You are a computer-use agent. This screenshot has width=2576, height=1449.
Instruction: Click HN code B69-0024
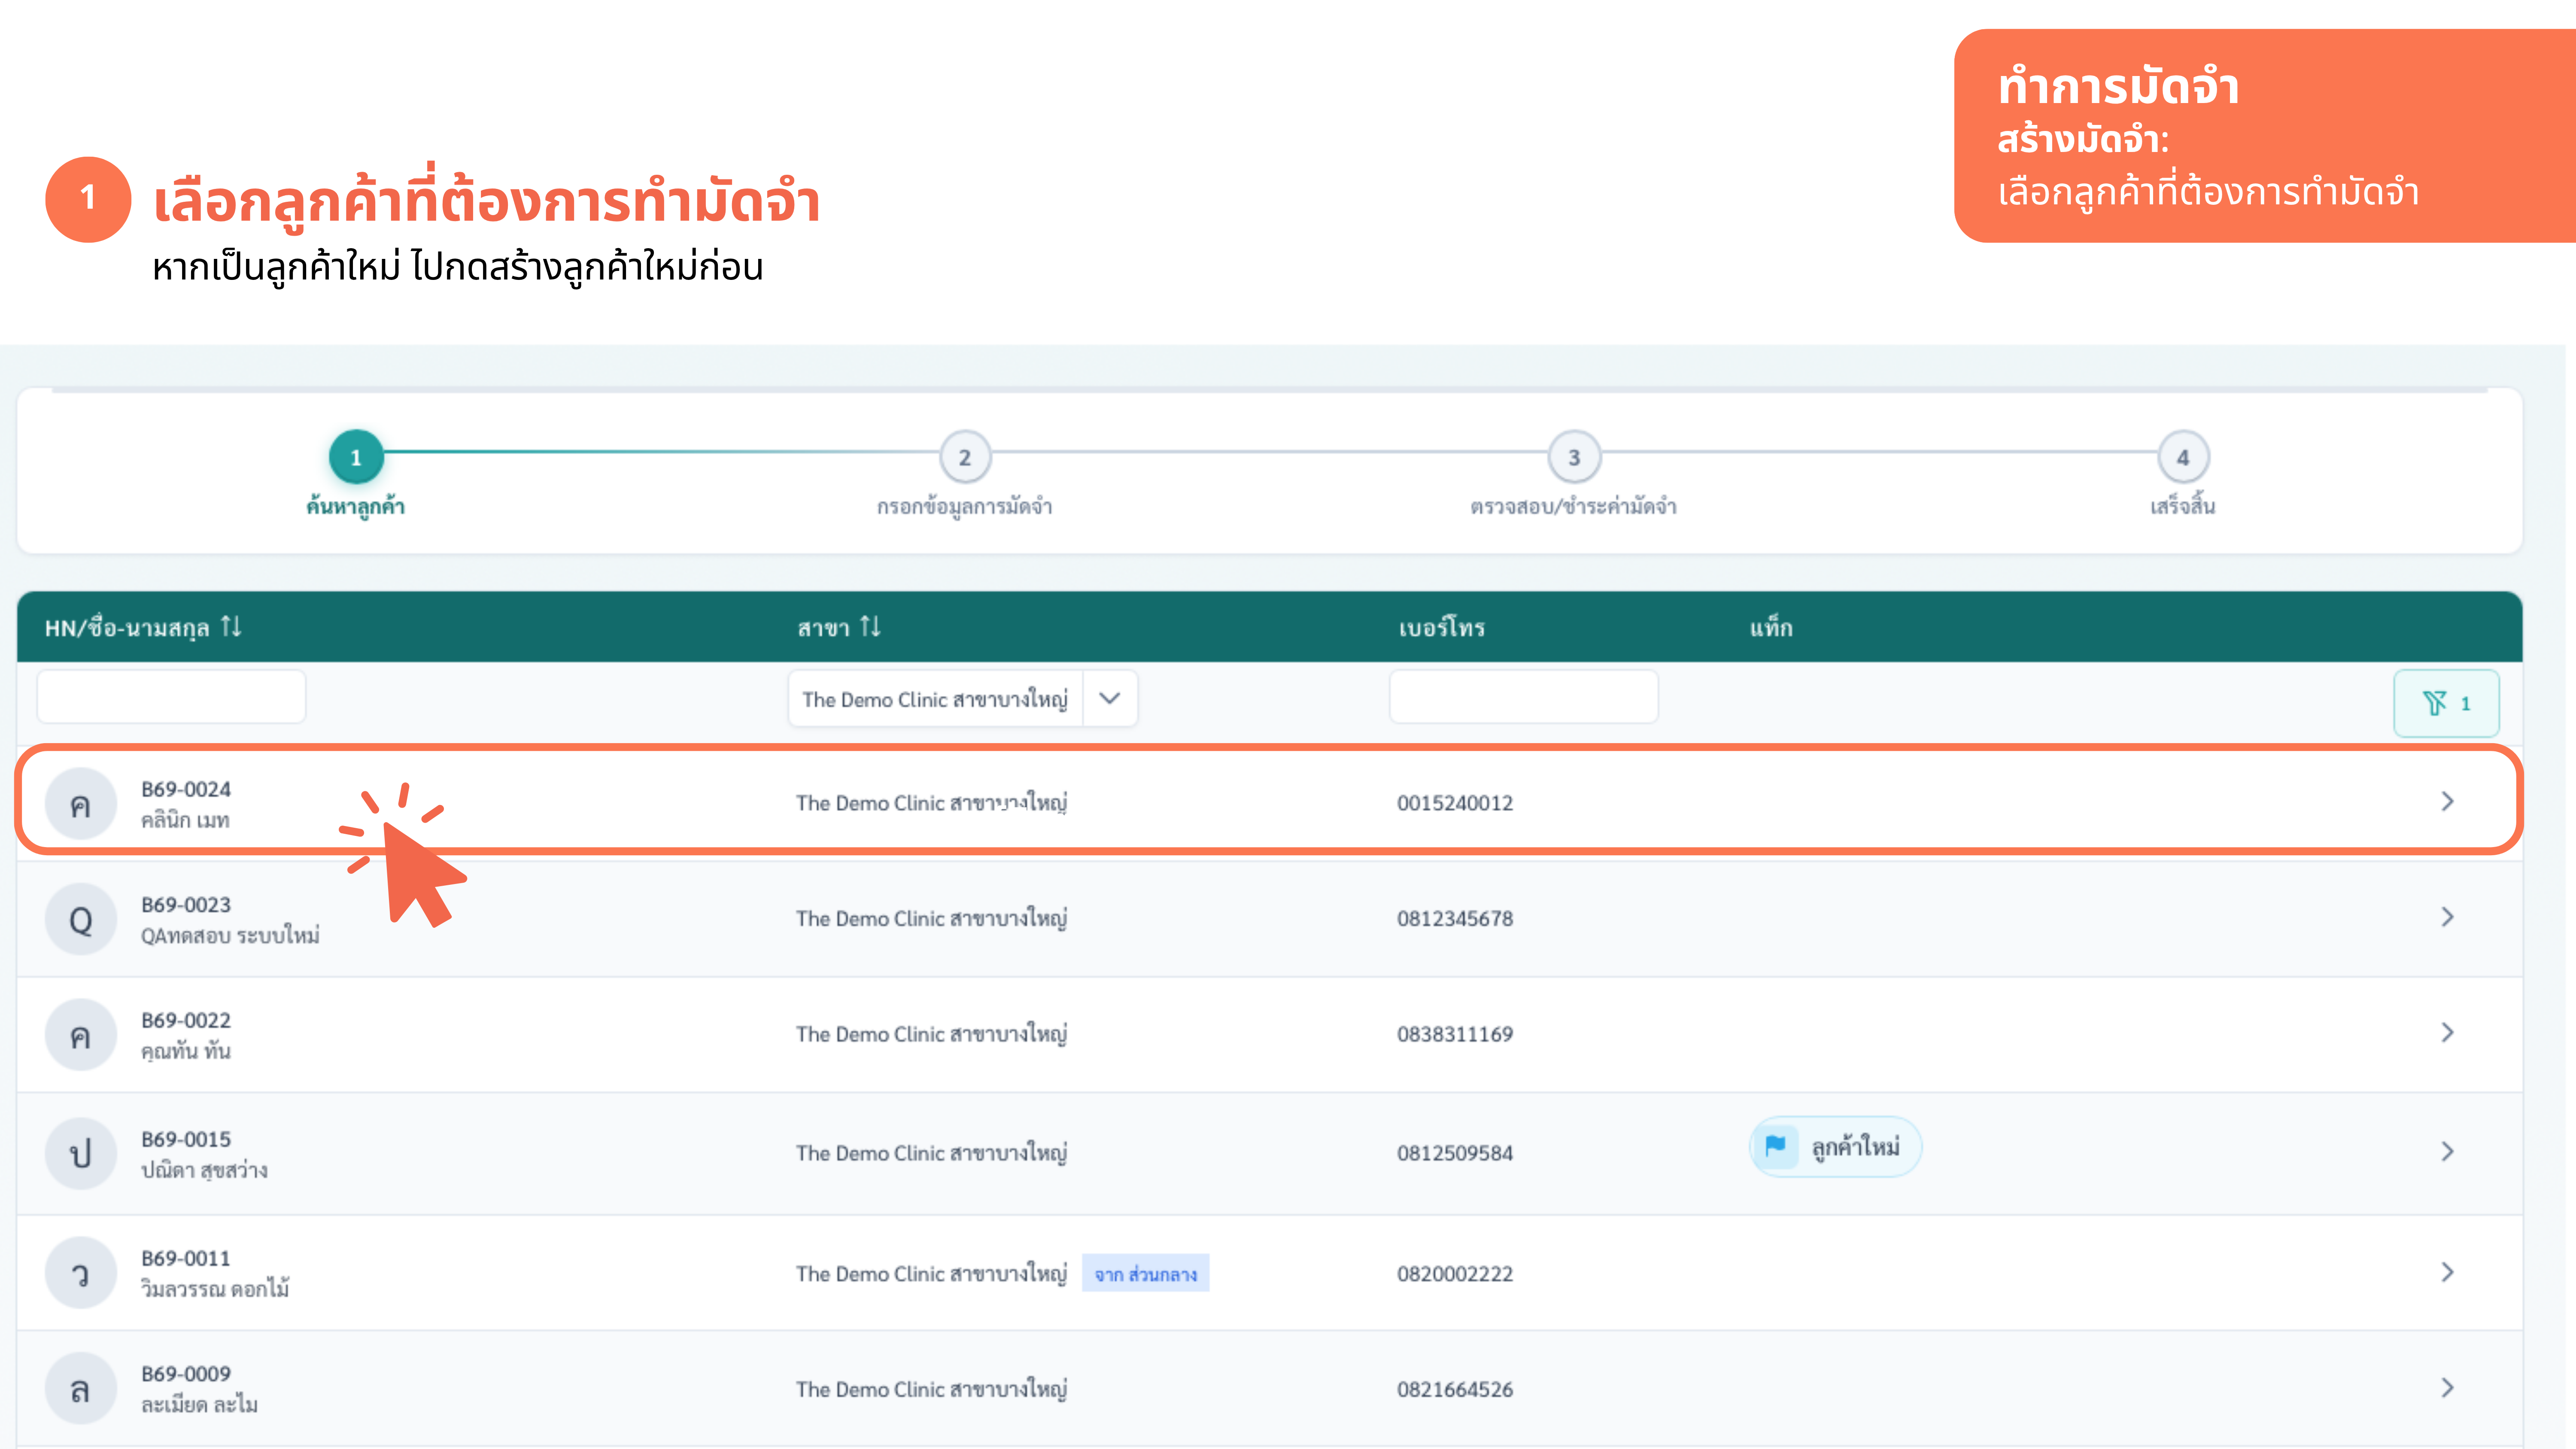[x=186, y=789]
